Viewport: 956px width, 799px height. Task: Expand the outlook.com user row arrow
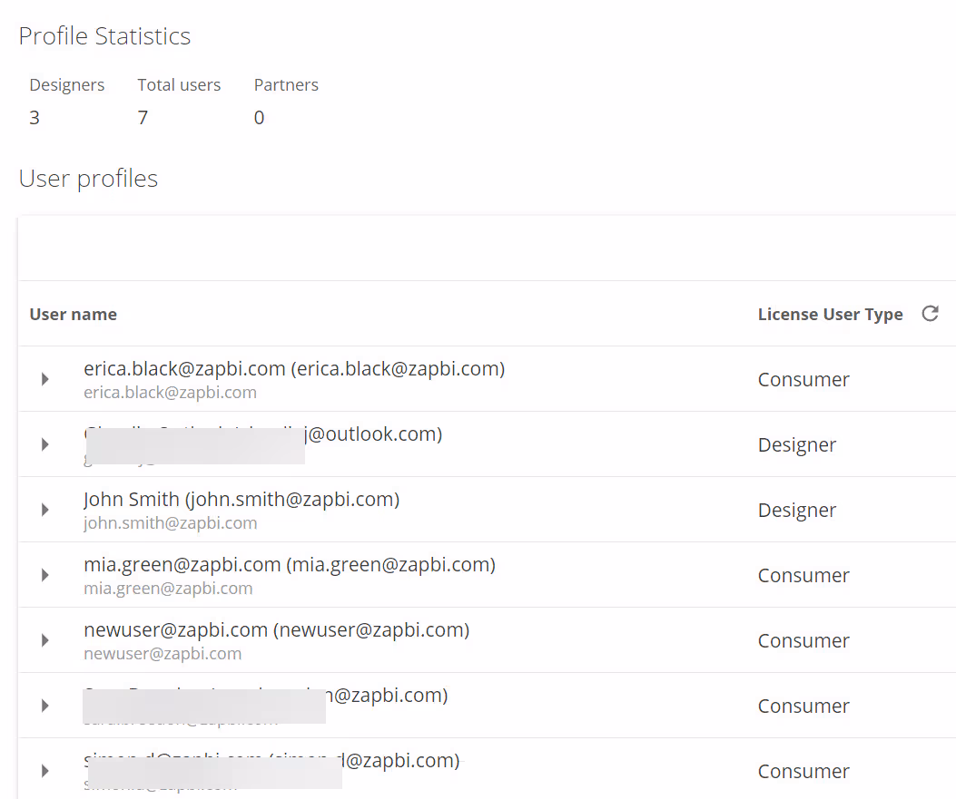(x=45, y=444)
